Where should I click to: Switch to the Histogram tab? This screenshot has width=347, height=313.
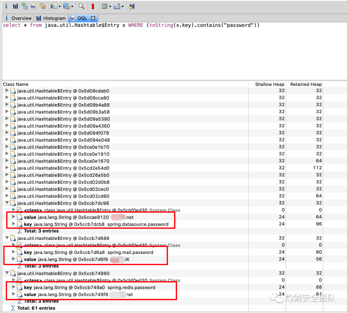[51, 18]
